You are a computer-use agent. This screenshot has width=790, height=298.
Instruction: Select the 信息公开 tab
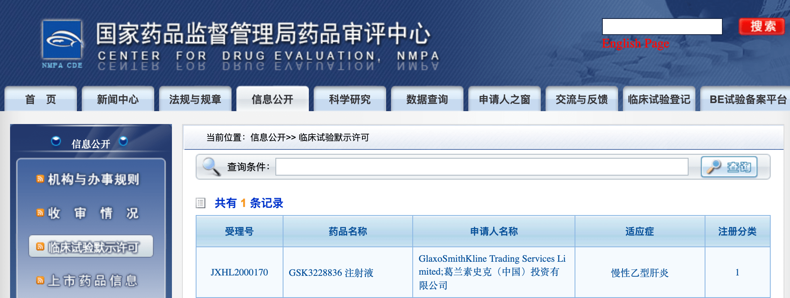(272, 99)
